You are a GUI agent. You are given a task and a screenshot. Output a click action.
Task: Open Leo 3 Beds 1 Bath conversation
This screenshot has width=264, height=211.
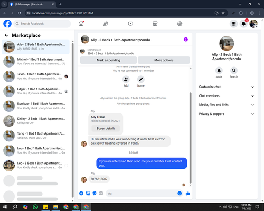[x=35, y=166]
